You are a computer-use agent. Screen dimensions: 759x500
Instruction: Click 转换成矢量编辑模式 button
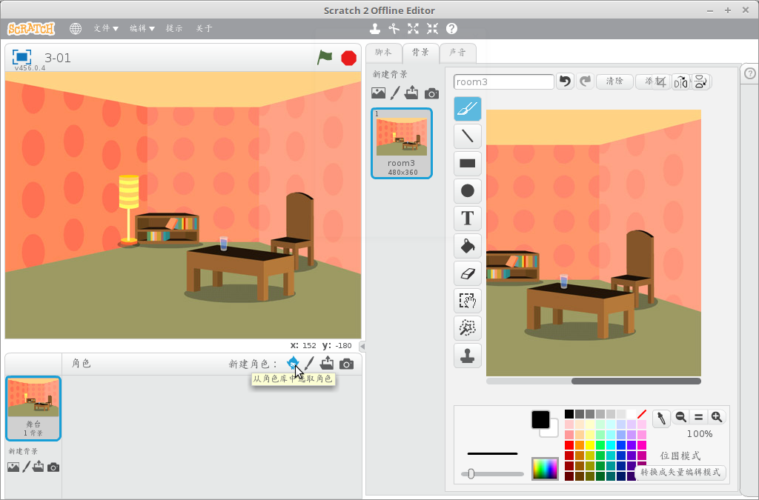680,473
